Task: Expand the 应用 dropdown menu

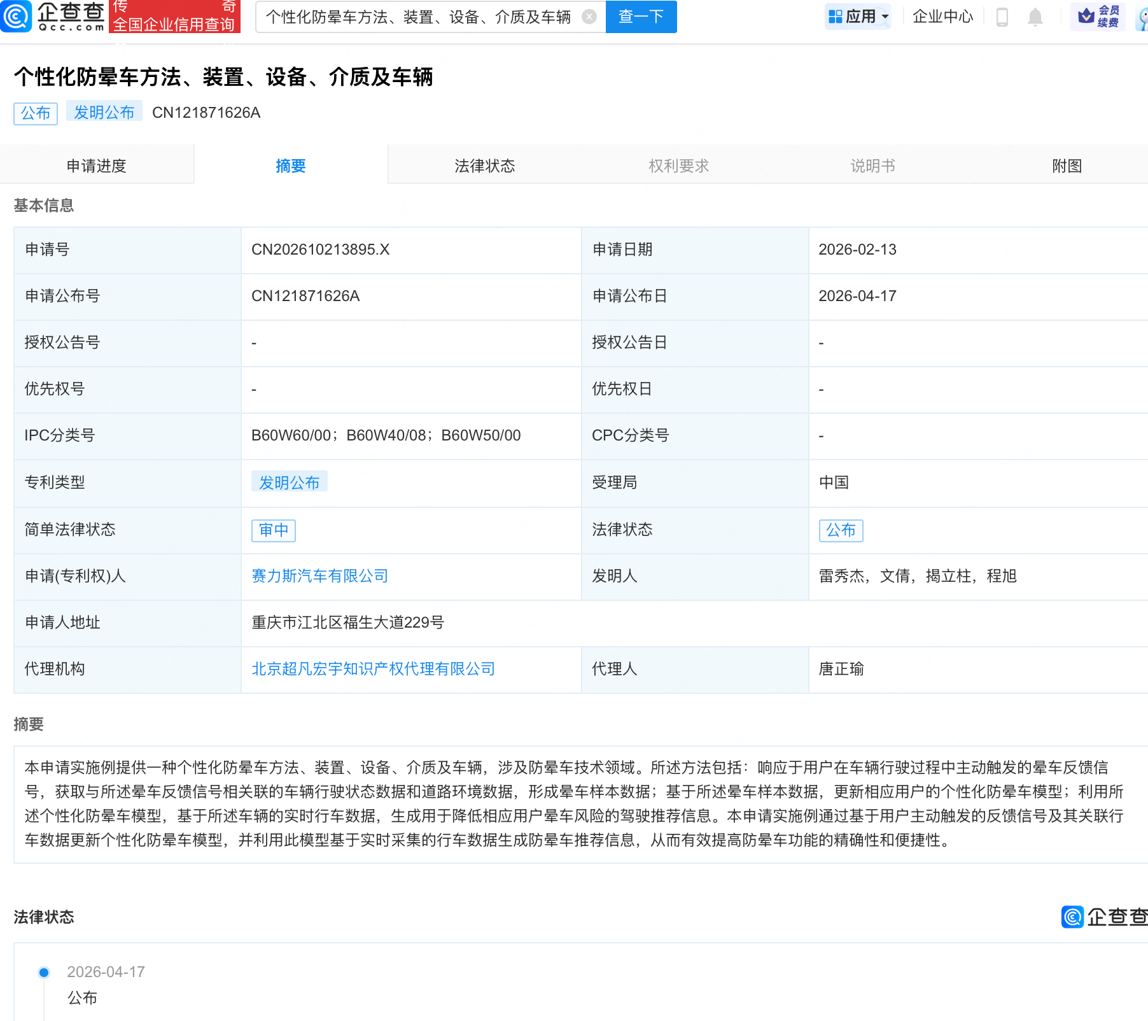Action: pyautogui.click(x=858, y=17)
